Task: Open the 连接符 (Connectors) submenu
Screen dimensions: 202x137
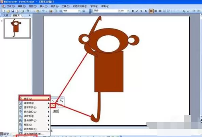Action: 34,103
